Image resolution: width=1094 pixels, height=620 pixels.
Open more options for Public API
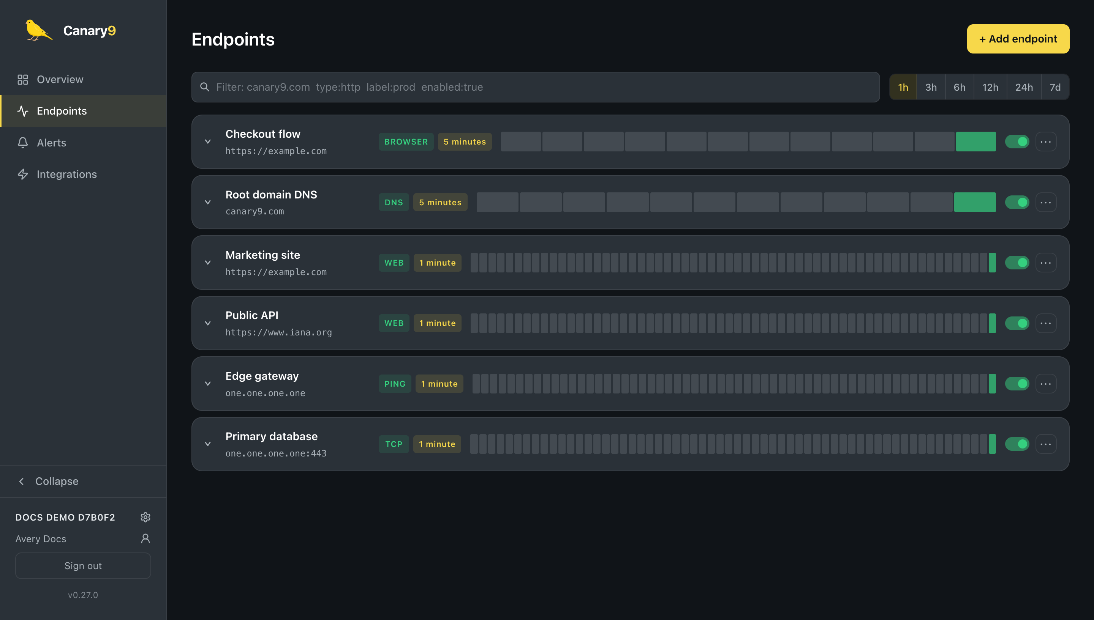1046,323
